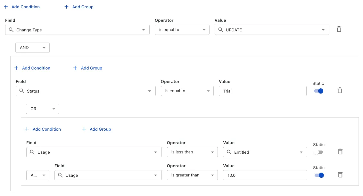This screenshot has height=196, width=363.
Task: Add Group in the Status group
Action: [x=88, y=68]
